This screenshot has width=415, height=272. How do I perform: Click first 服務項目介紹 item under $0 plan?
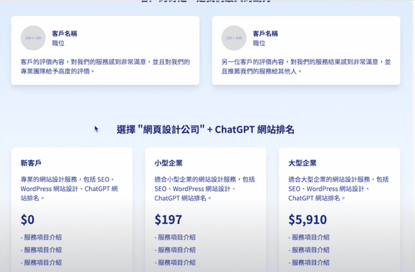point(41,237)
